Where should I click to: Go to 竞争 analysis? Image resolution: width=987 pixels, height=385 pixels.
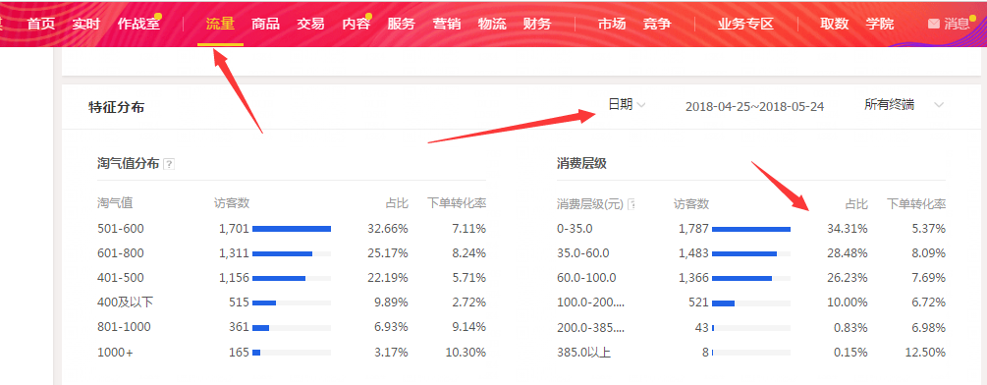pos(657,24)
